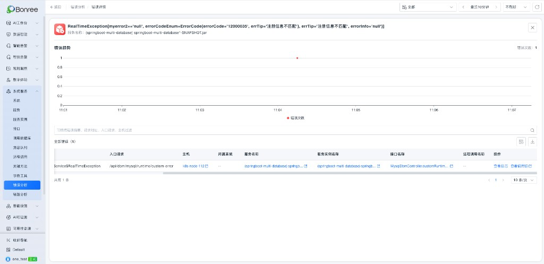Viewport: 544px width, 264px height.
Task: Close the error detail panel with X
Action: (x=532, y=28)
